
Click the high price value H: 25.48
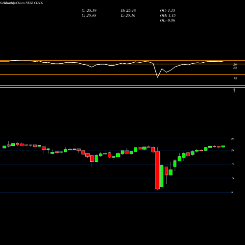click(x=128, y=11)
